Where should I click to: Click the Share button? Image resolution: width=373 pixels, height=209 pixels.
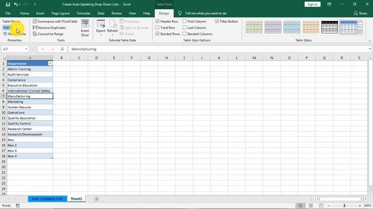tap(360, 13)
